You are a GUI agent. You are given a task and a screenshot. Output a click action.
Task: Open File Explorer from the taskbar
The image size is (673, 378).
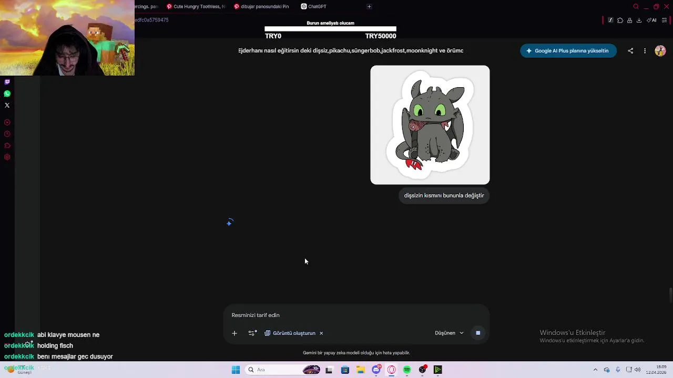tap(361, 370)
